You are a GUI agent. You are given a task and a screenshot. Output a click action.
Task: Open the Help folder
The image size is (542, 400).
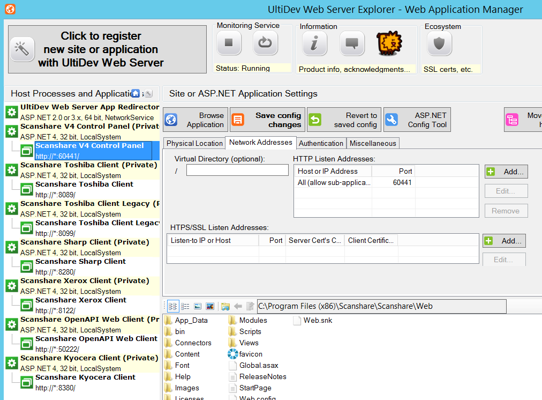[x=178, y=376]
